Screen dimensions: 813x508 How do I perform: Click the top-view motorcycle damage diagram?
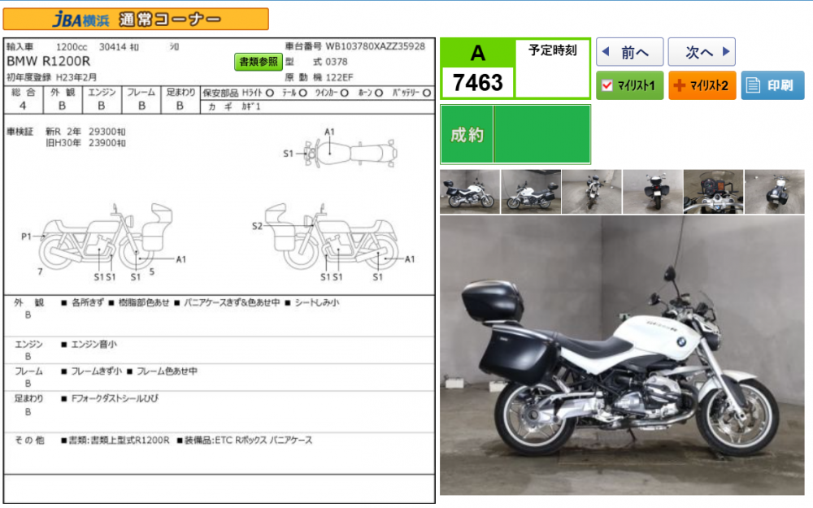350,153
